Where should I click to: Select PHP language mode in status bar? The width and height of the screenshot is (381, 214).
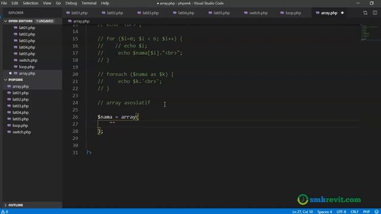[x=366, y=212]
